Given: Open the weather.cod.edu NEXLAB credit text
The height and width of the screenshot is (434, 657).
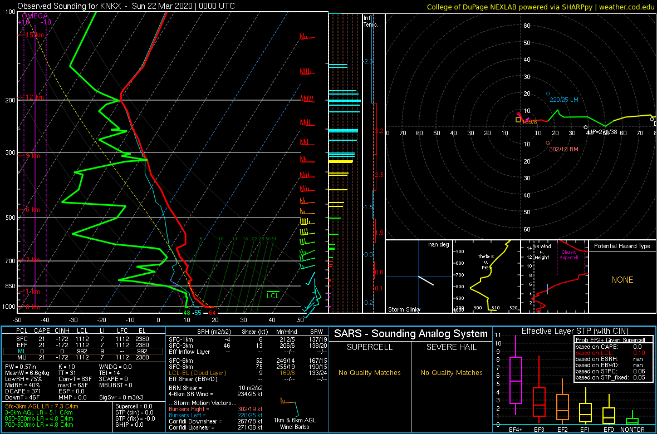Looking at the screenshot, I should (x=541, y=6).
